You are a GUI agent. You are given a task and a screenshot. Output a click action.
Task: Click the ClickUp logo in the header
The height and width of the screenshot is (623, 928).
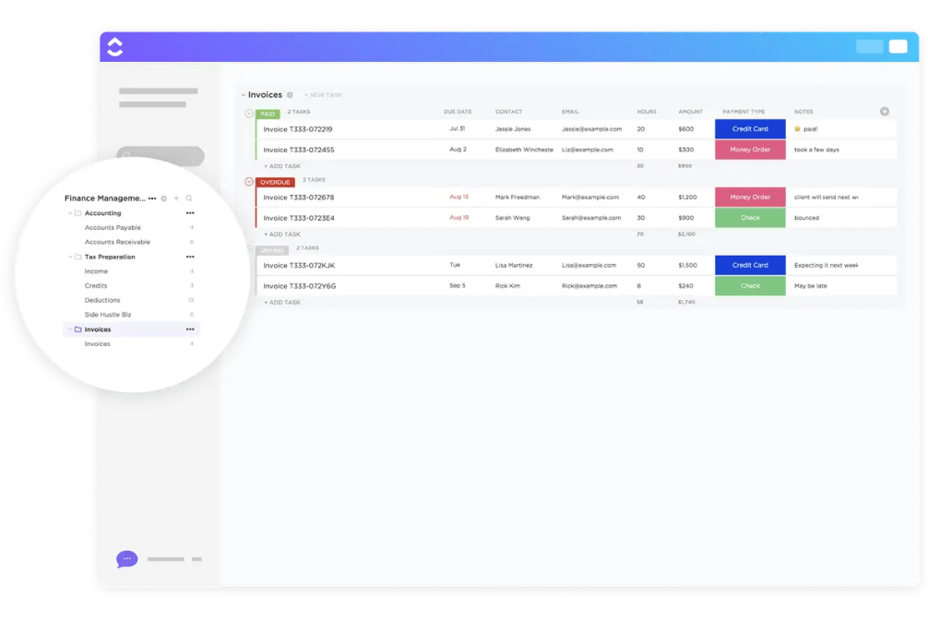click(114, 47)
